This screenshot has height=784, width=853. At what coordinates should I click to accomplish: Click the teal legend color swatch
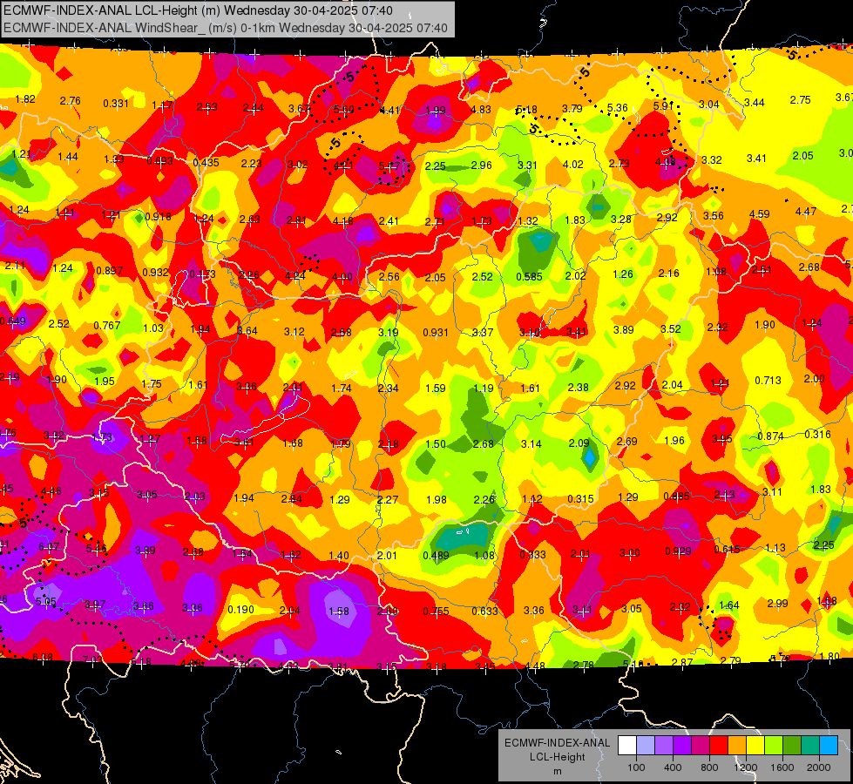810,746
